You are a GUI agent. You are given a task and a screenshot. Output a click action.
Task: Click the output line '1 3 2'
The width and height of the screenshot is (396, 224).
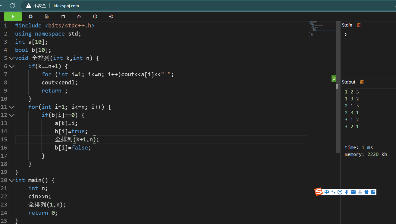click(x=352, y=99)
